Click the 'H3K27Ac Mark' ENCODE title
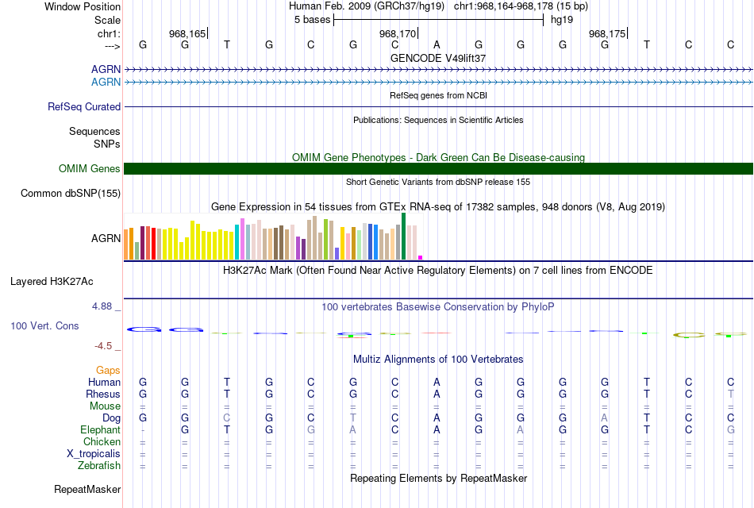754x508 pixels. pos(438,271)
